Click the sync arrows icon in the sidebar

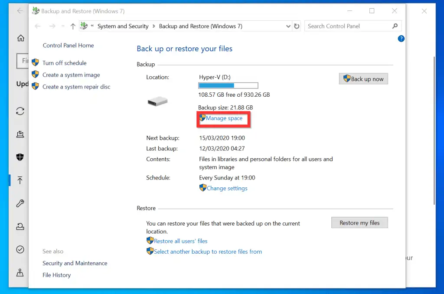point(20,111)
